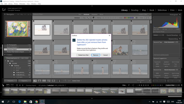Viewport: 184px width, 104px height.
Task: Toggle flagged filter in filmstrip filter
Action: [x=129, y=85]
